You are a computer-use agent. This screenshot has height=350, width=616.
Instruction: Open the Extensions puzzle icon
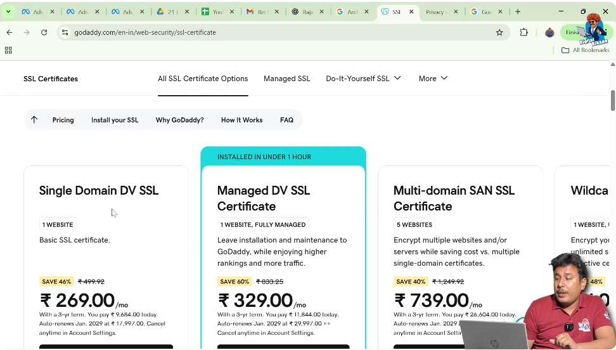[x=523, y=32]
